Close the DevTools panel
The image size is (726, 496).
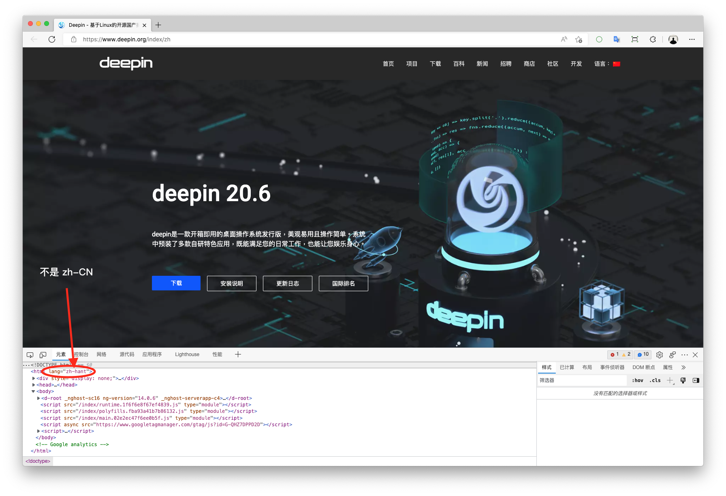click(x=695, y=355)
